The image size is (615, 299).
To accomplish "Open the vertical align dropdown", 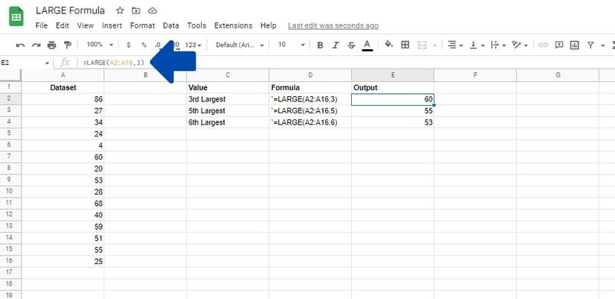I will tap(477, 45).
